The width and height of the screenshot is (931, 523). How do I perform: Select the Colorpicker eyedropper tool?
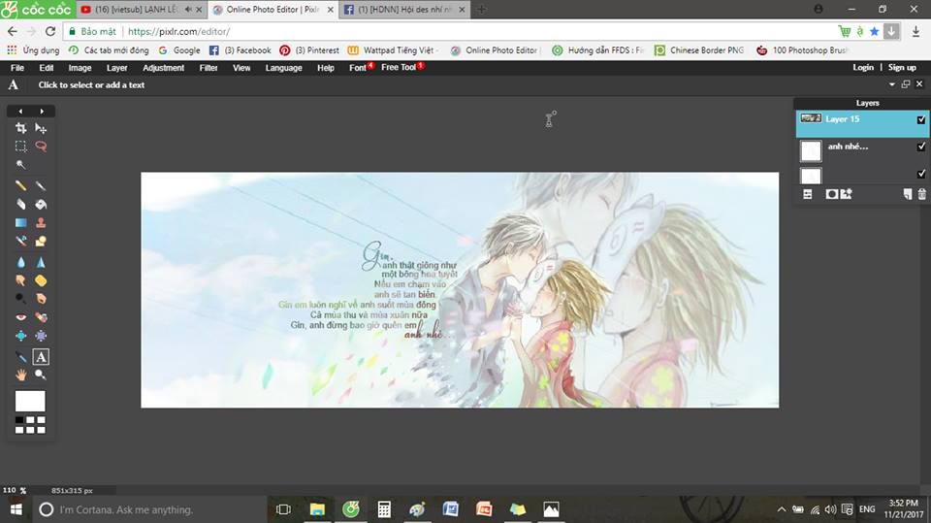[x=20, y=357]
